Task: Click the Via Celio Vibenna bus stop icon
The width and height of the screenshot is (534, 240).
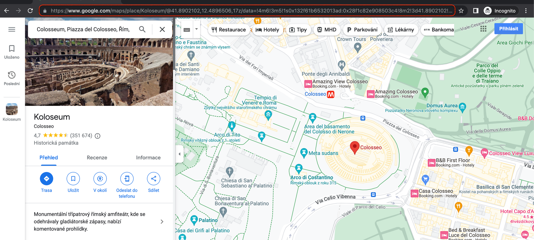Action: click(373, 195)
